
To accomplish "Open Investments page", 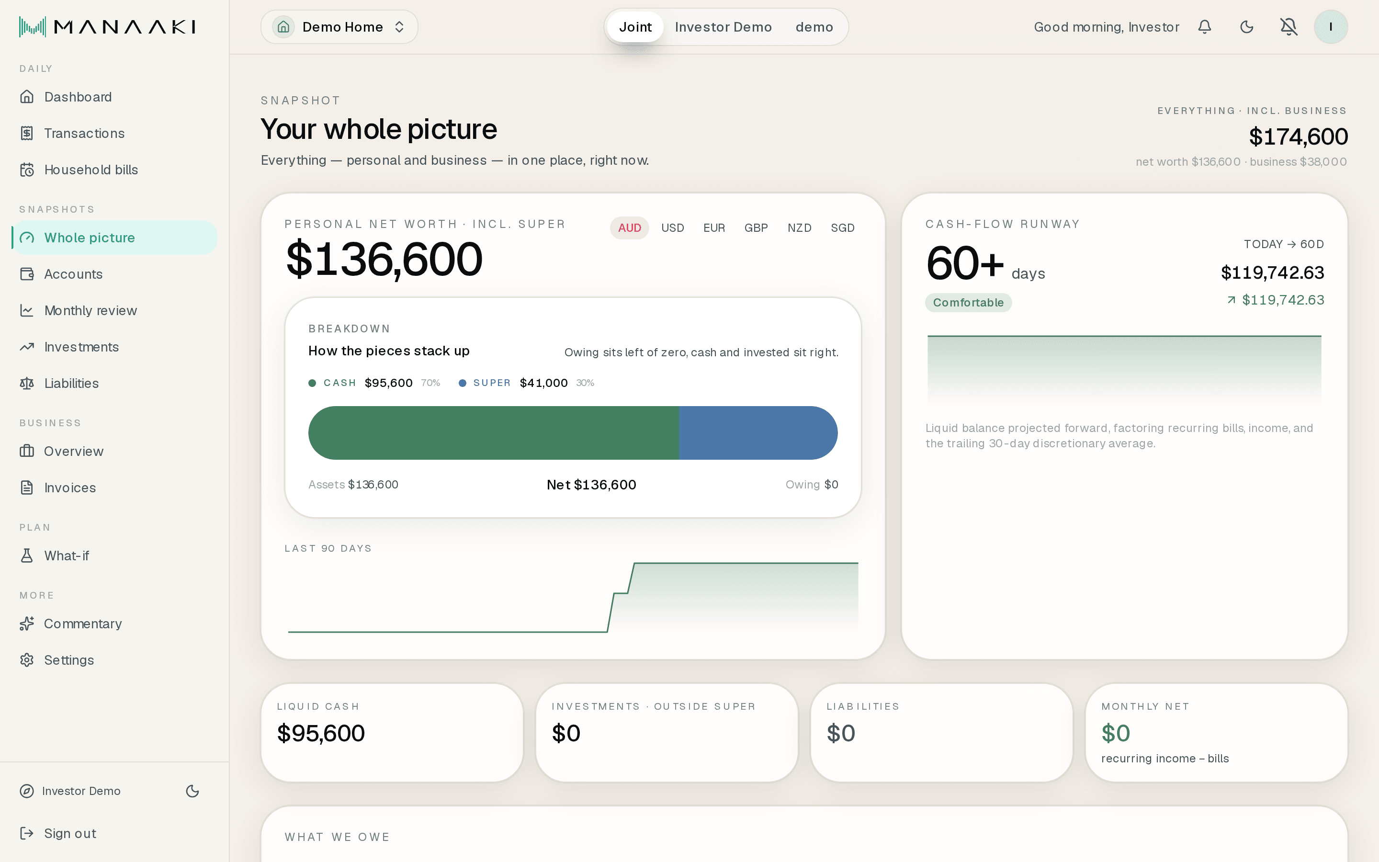I will click(x=114, y=347).
